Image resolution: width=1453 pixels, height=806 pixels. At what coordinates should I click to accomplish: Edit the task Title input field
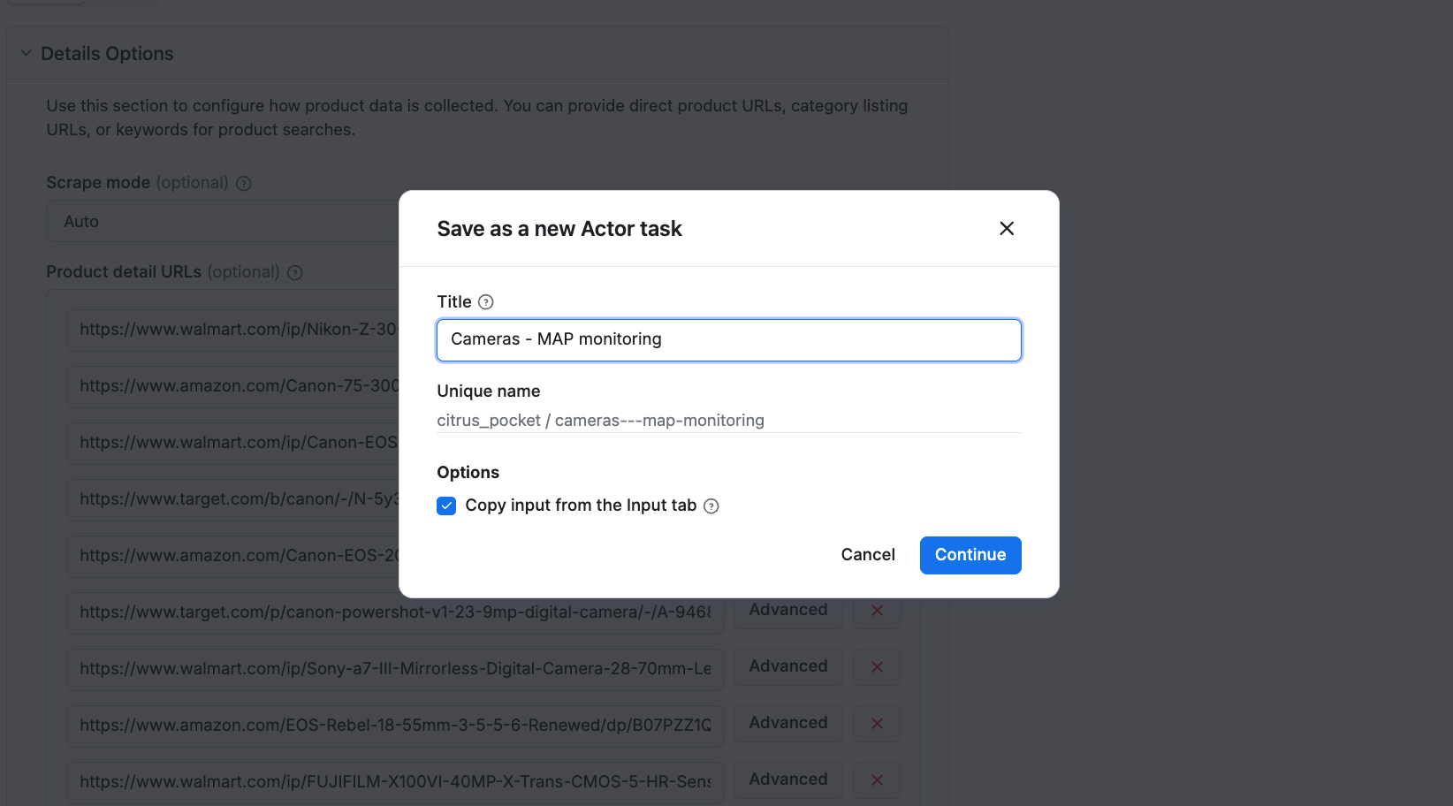coord(728,339)
